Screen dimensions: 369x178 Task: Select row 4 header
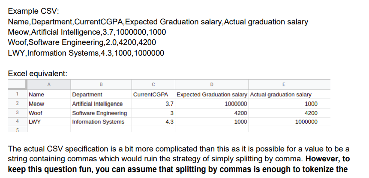coord(18,122)
